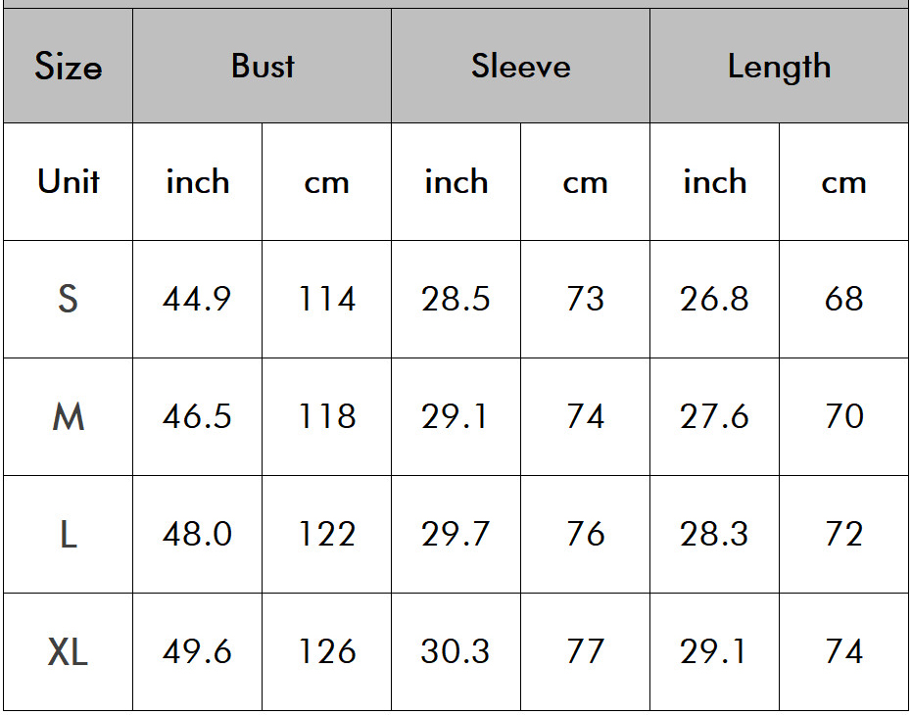Image resolution: width=912 pixels, height=715 pixels.
Task: Click the 26.8 inch length cell
Action: click(x=714, y=299)
